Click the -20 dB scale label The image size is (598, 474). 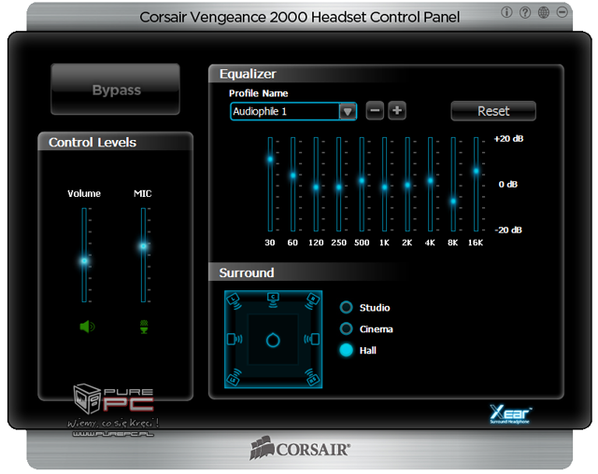pyautogui.click(x=508, y=230)
